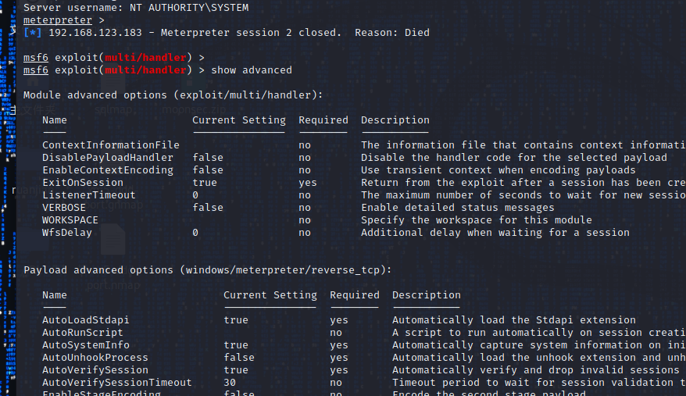The height and width of the screenshot is (396, 686).
Task: Click 'Current Setting' header in Module options table
Action: click(239, 120)
